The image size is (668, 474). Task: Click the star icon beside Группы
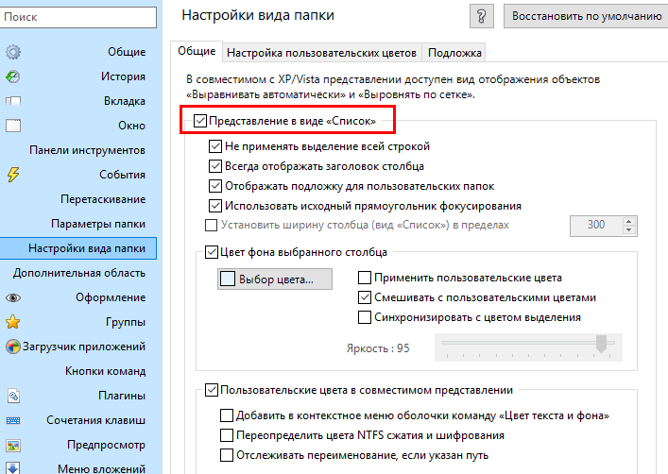click(13, 322)
